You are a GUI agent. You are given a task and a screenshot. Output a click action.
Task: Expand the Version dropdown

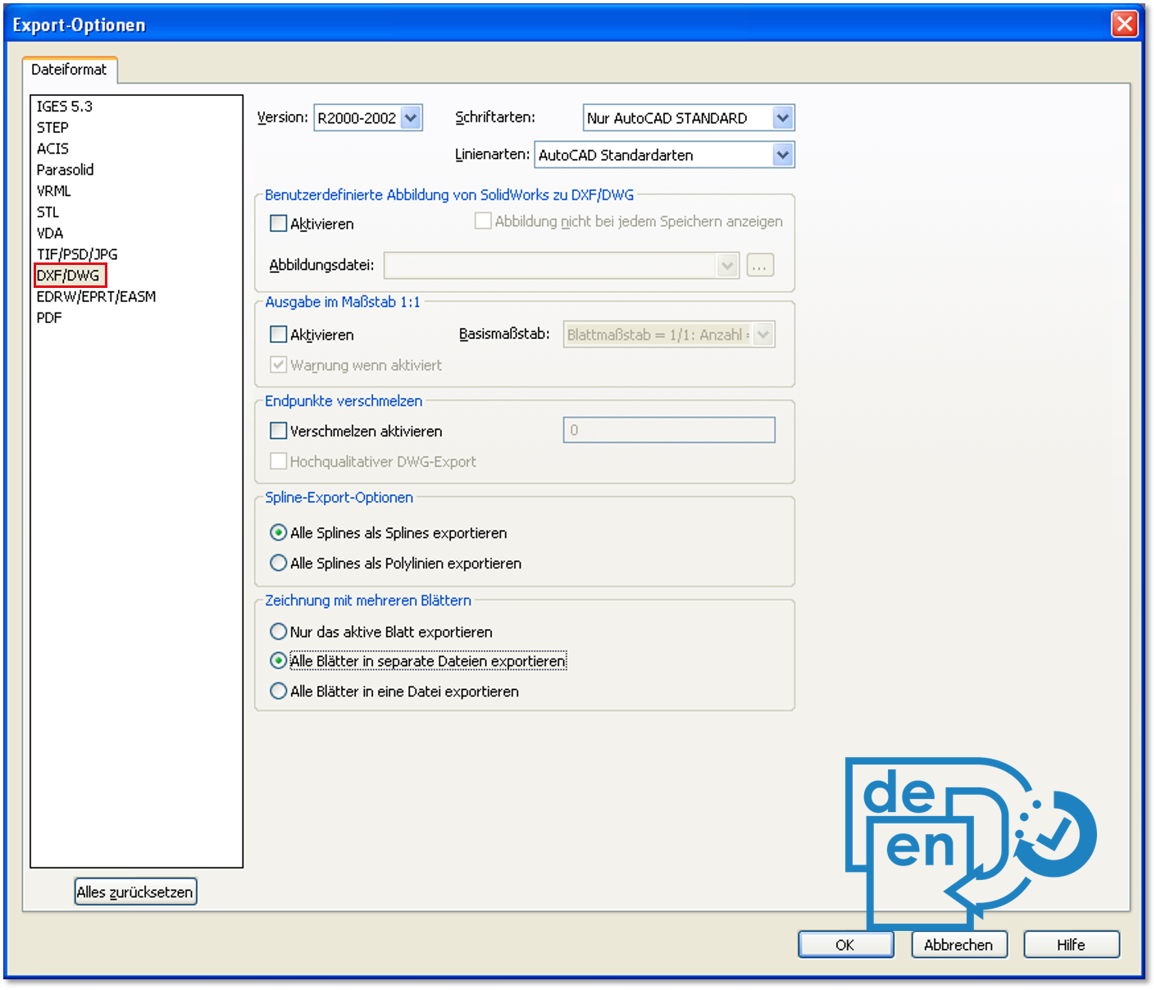coord(411,118)
